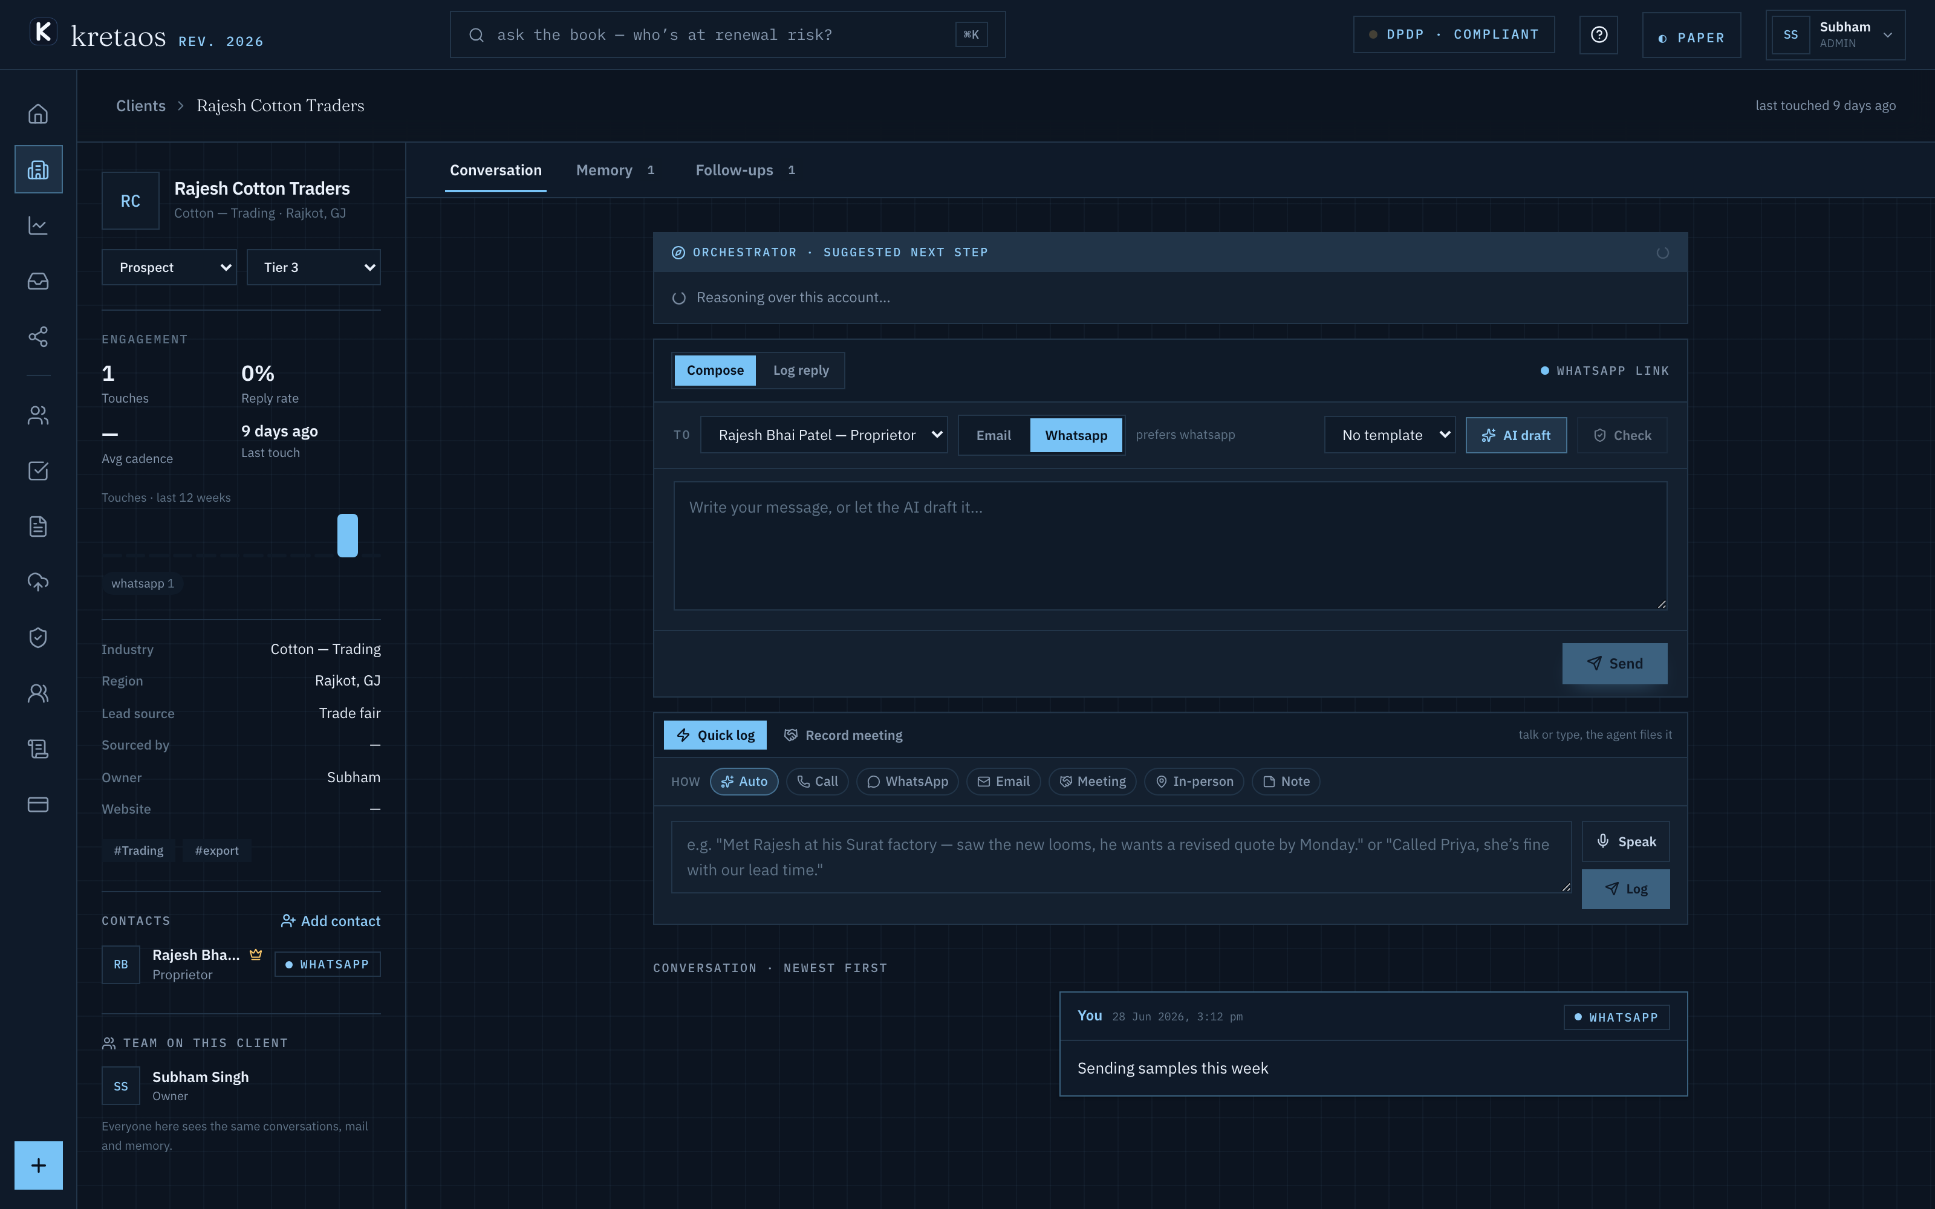1935x1209 pixels.
Task: Click the DPDP Compliant badge
Action: (1454, 34)
